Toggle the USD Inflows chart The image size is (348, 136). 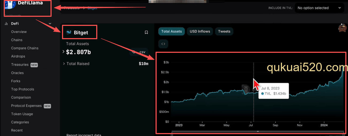[x=200, y=31]
